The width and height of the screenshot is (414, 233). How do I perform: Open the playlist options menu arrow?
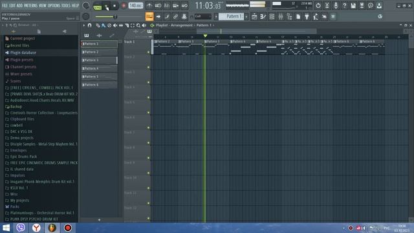click(83, 25)
